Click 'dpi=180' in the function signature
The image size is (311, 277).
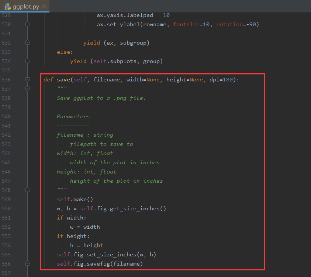[221, 80]
